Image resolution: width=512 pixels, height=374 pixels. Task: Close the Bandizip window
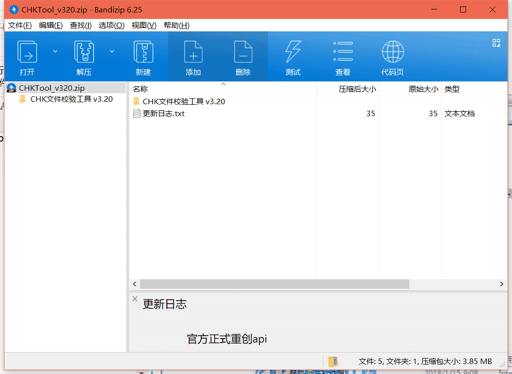(493, 9)
